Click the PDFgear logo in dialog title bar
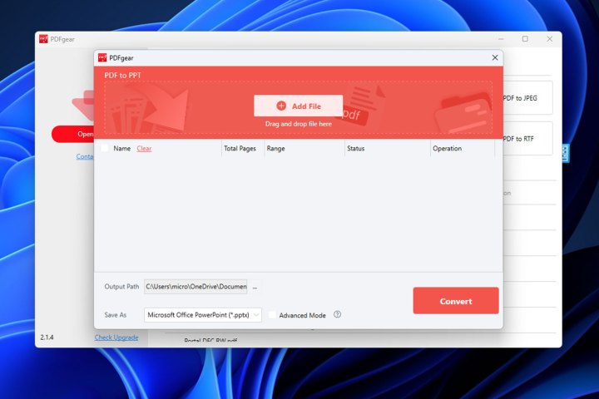The width and height of the screenshot is (599, 399). tap(102, 57)
